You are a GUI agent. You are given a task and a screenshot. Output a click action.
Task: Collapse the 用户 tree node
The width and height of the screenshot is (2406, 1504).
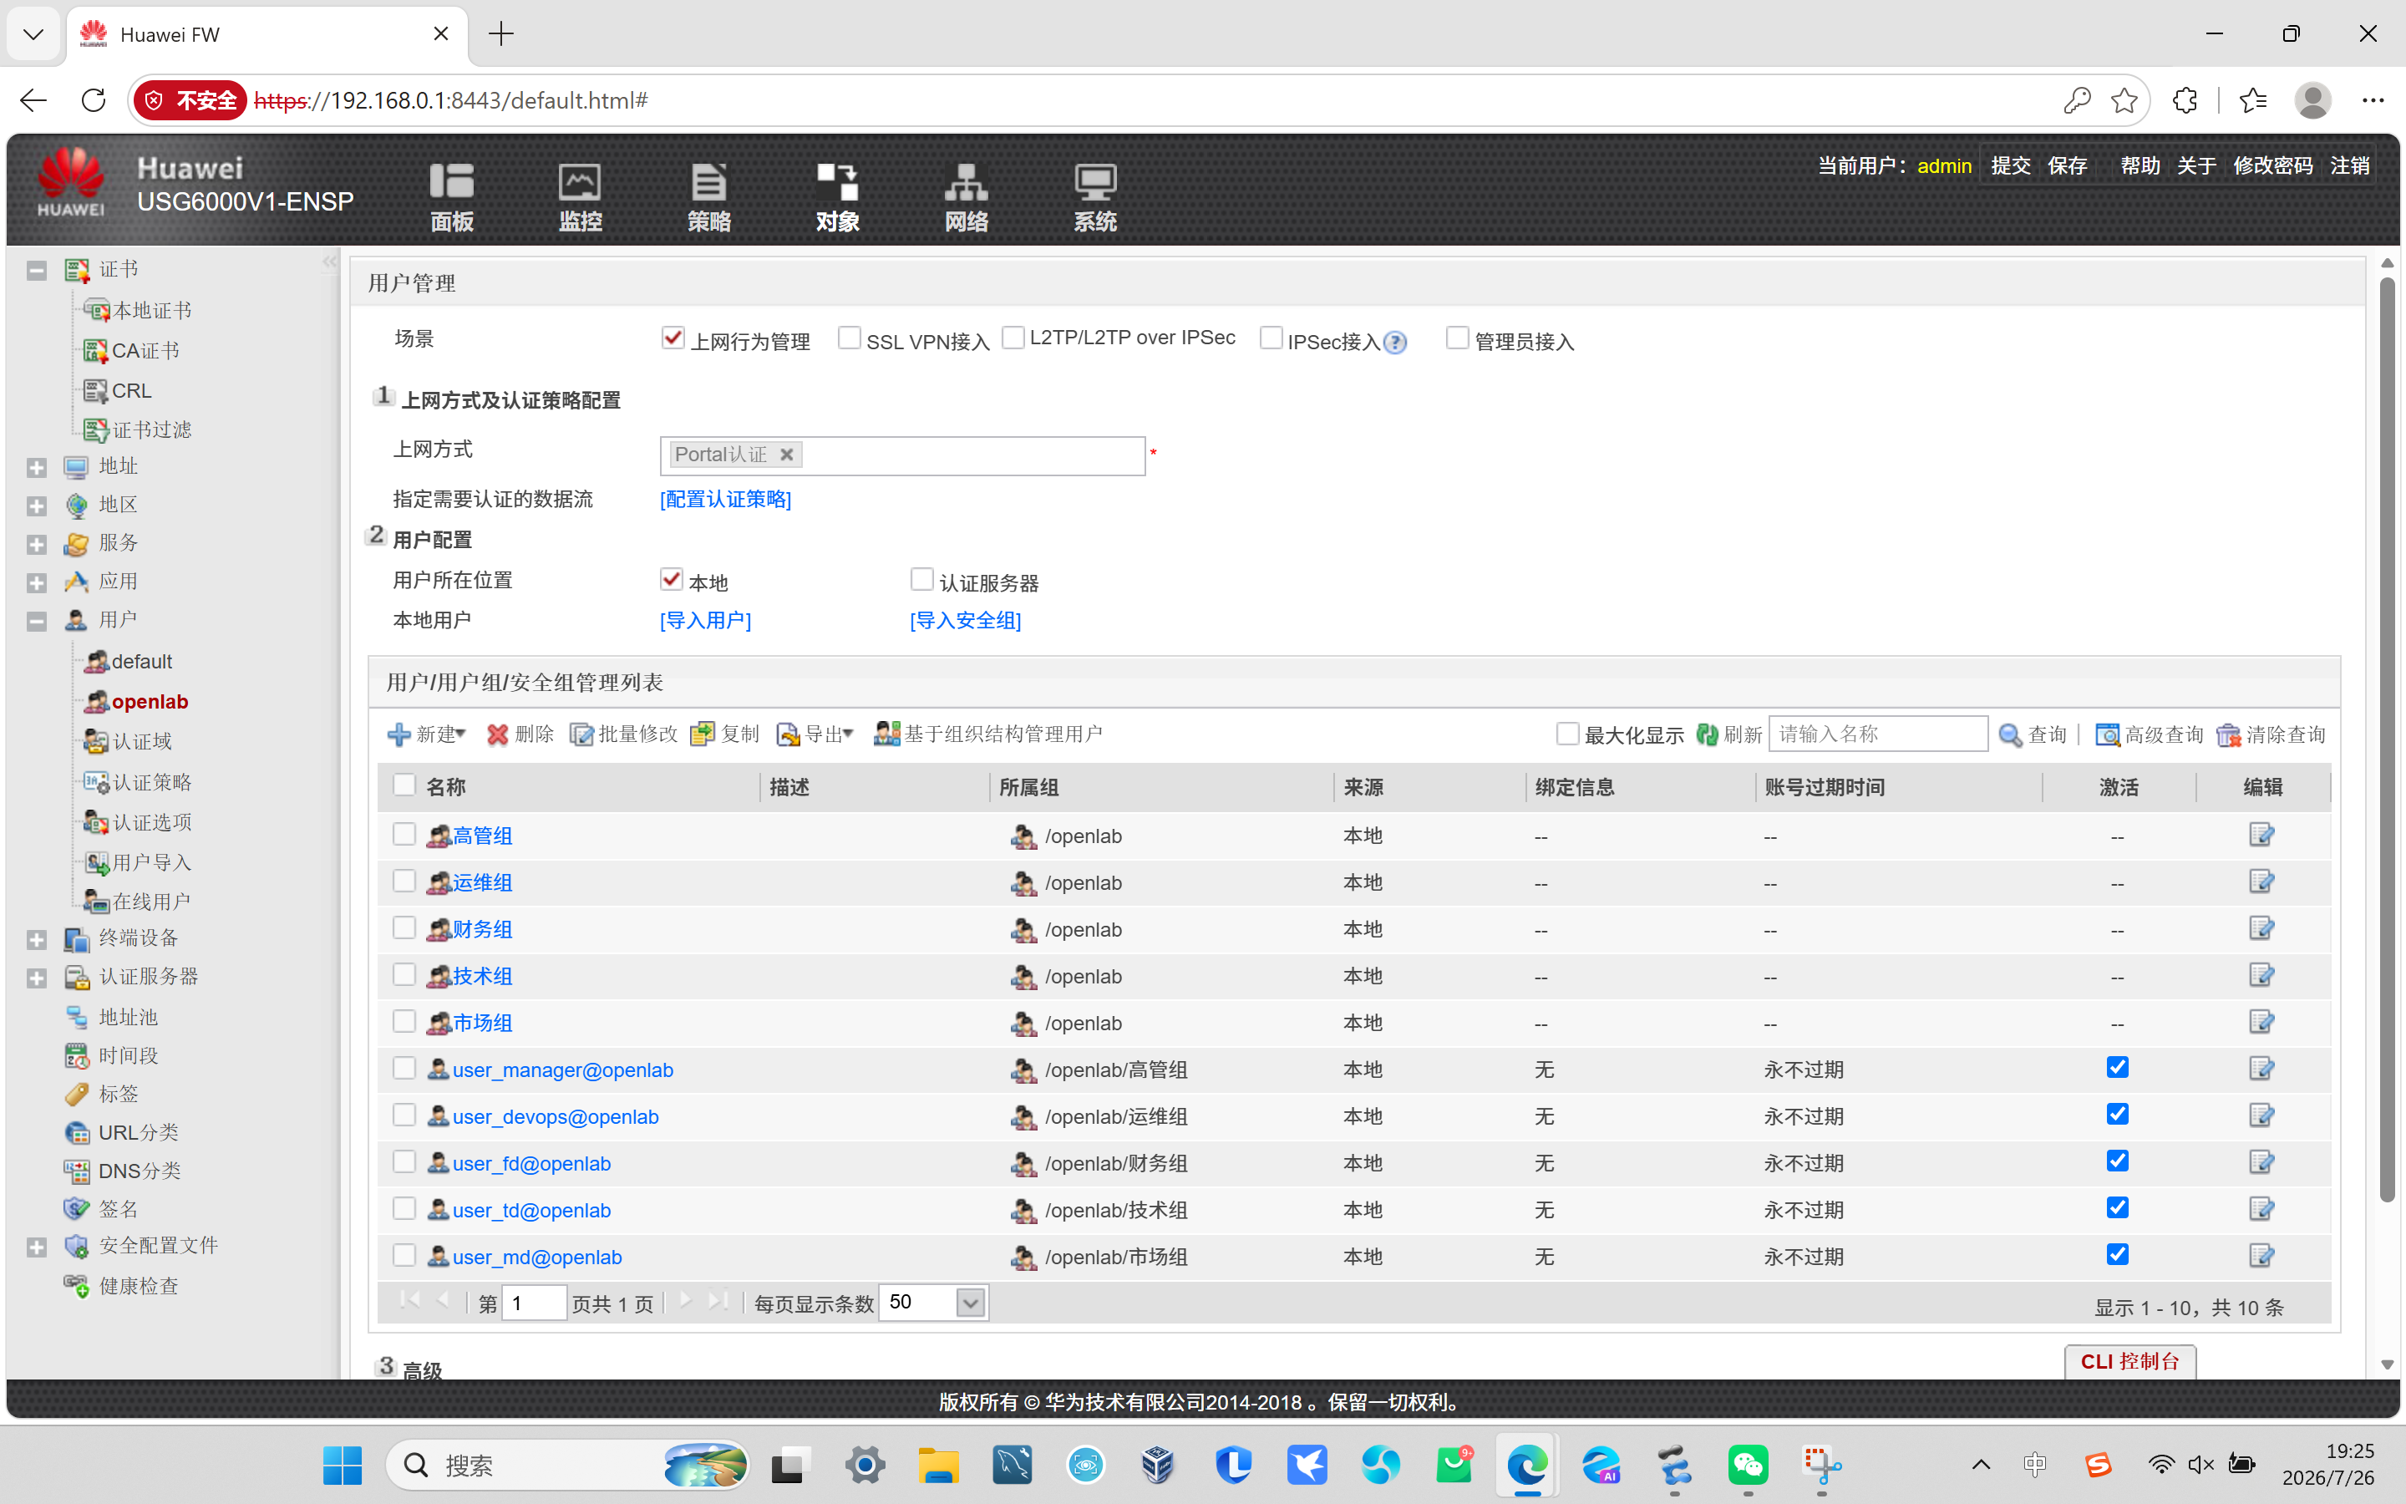point(37,622)
